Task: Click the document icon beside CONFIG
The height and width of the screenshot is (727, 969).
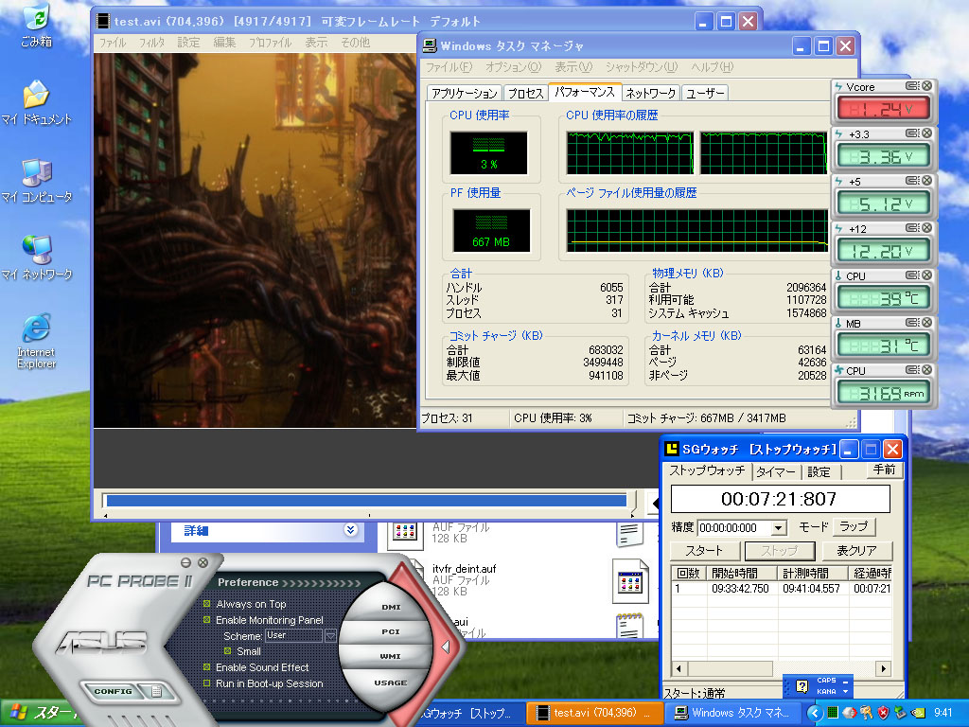Action: (156, 691)
